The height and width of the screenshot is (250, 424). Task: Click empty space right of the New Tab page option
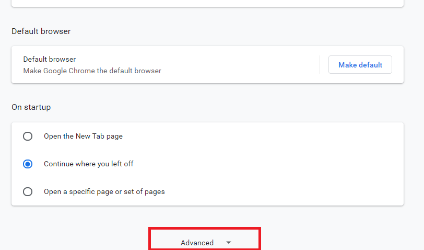click(x=287, y=136)
